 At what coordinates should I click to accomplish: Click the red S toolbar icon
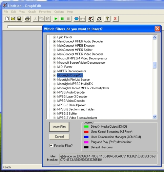115,19
